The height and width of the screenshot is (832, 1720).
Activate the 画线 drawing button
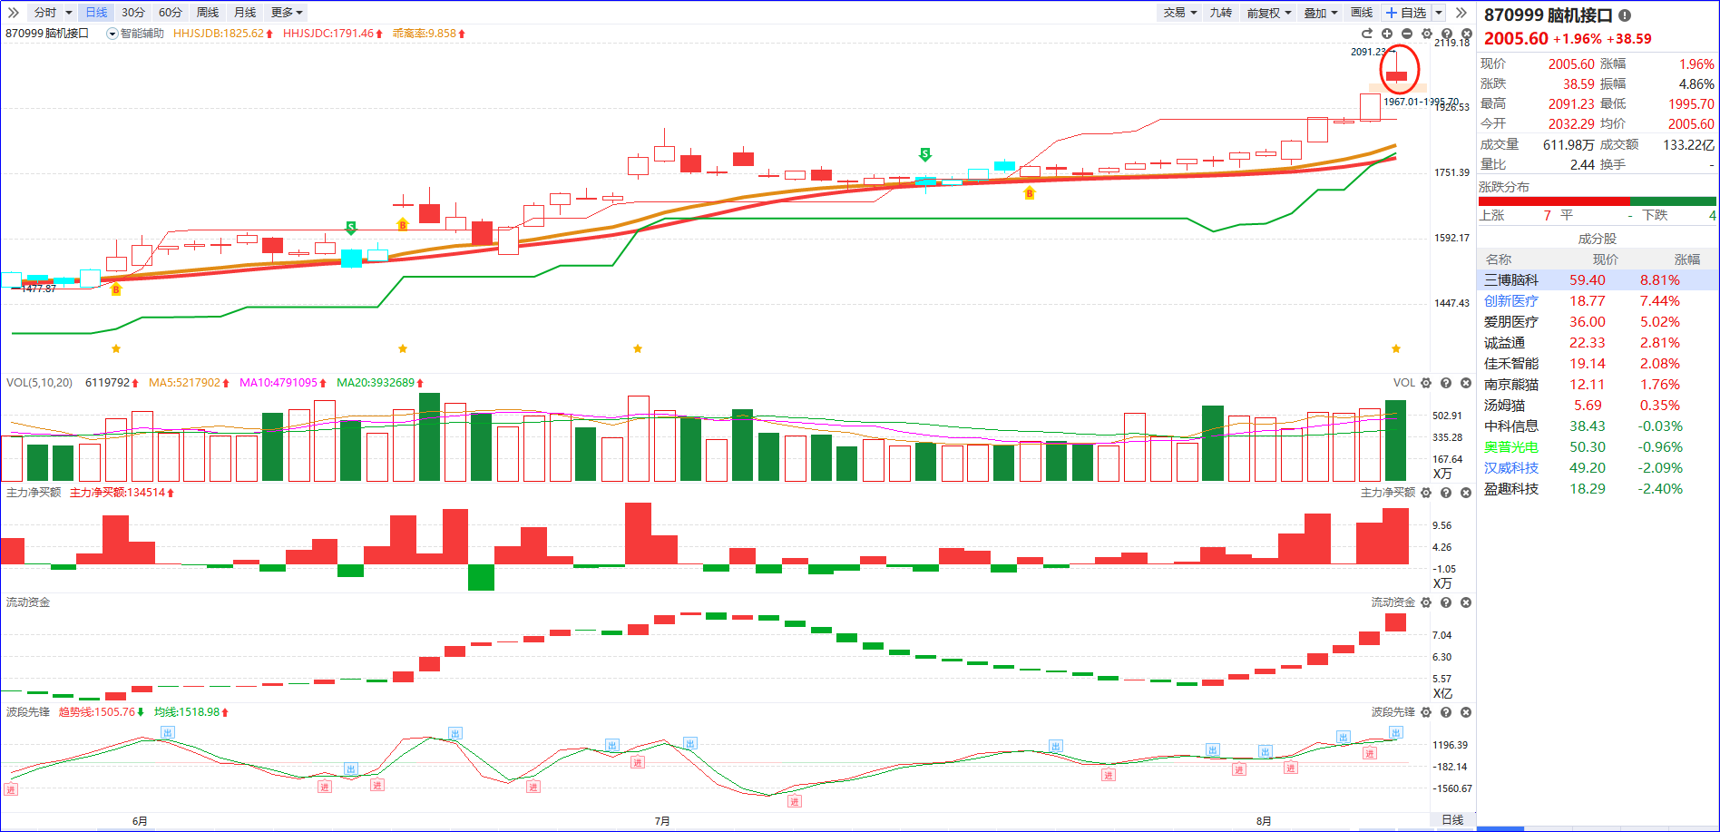click(x=1362, y=13)
